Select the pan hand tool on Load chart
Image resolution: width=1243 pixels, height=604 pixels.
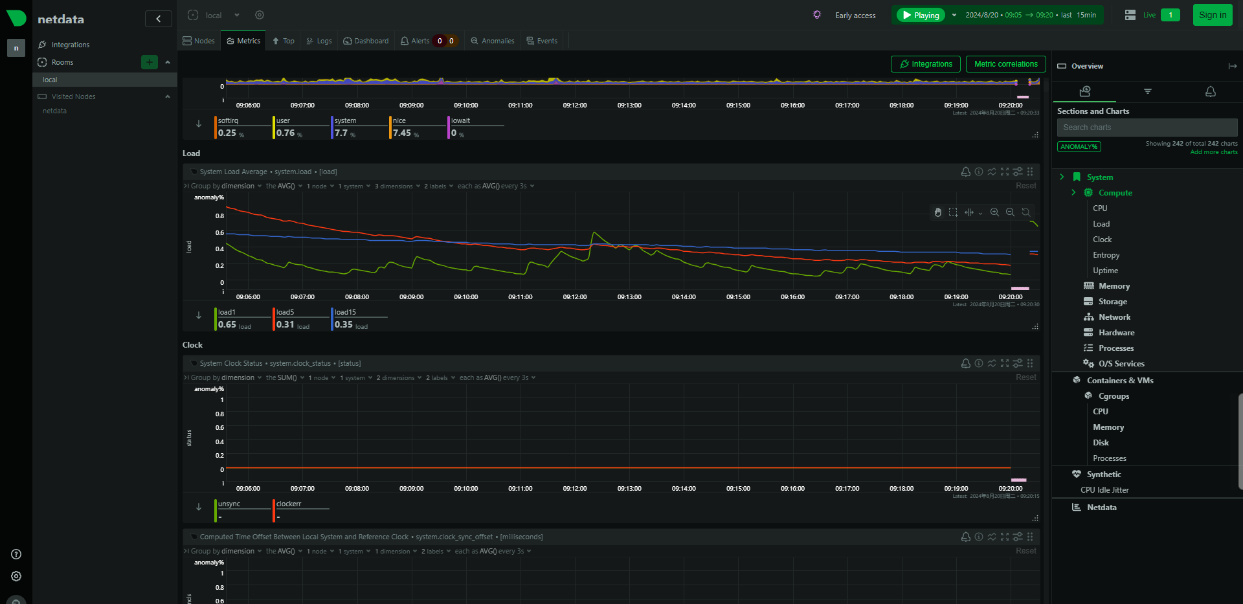[937, 212]
